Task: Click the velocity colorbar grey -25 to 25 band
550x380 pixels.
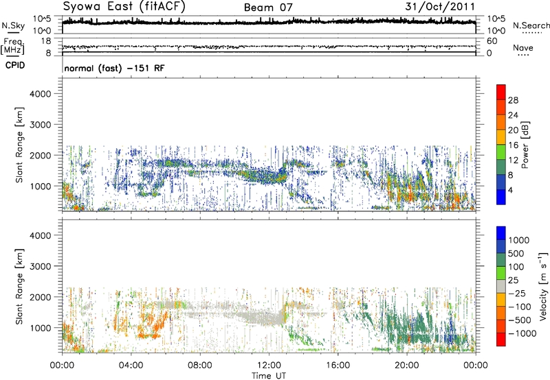Action: pyautogui.click(x=501, y=287)
